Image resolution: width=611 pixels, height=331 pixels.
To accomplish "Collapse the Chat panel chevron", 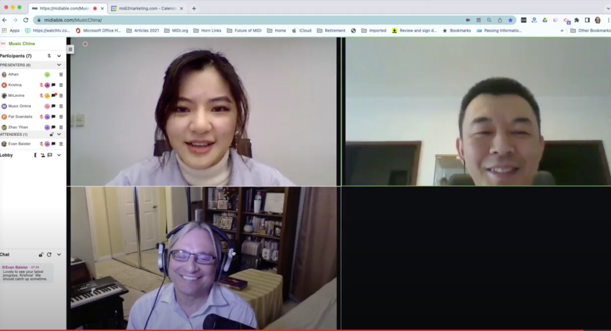I will pyautogui.click(x=59, y=255).
